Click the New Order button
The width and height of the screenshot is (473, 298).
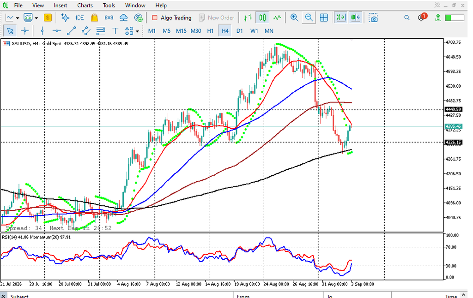point(217,18)
